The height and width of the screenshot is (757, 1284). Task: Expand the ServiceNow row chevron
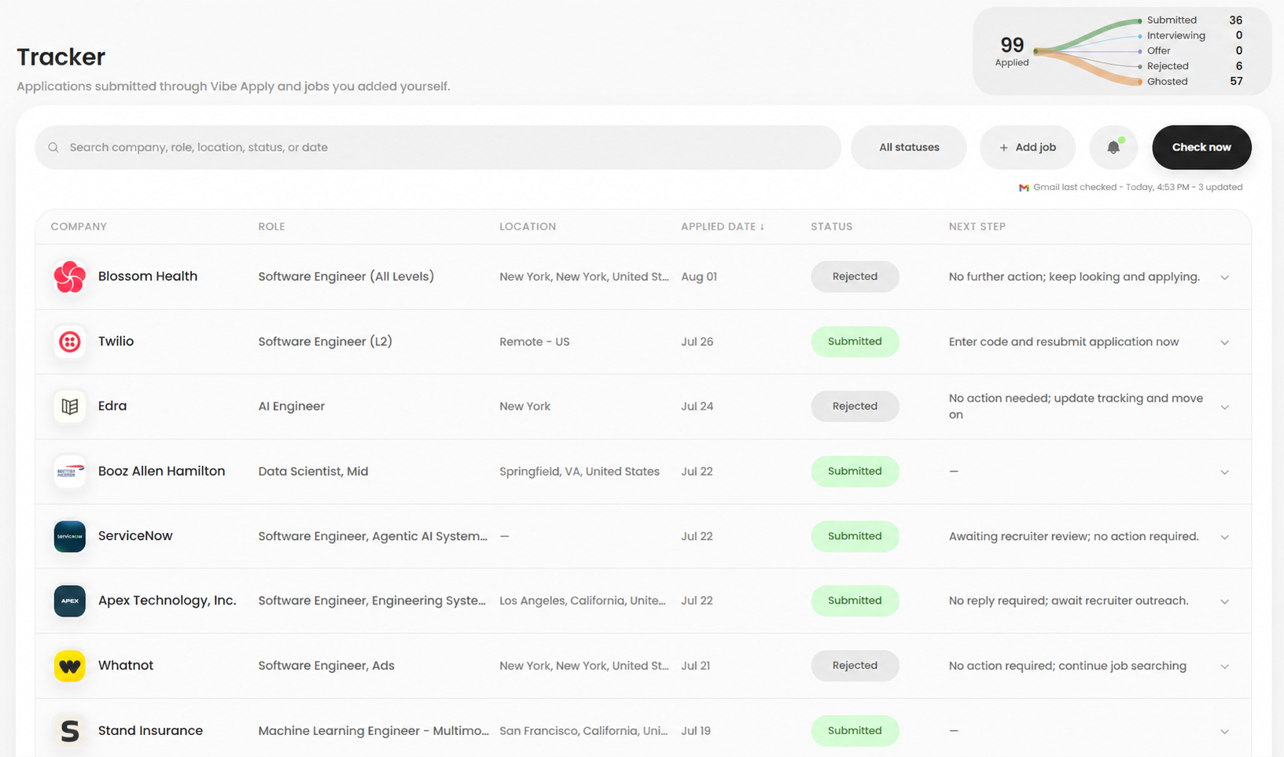pyautogui.click(x=1224, y=537)
